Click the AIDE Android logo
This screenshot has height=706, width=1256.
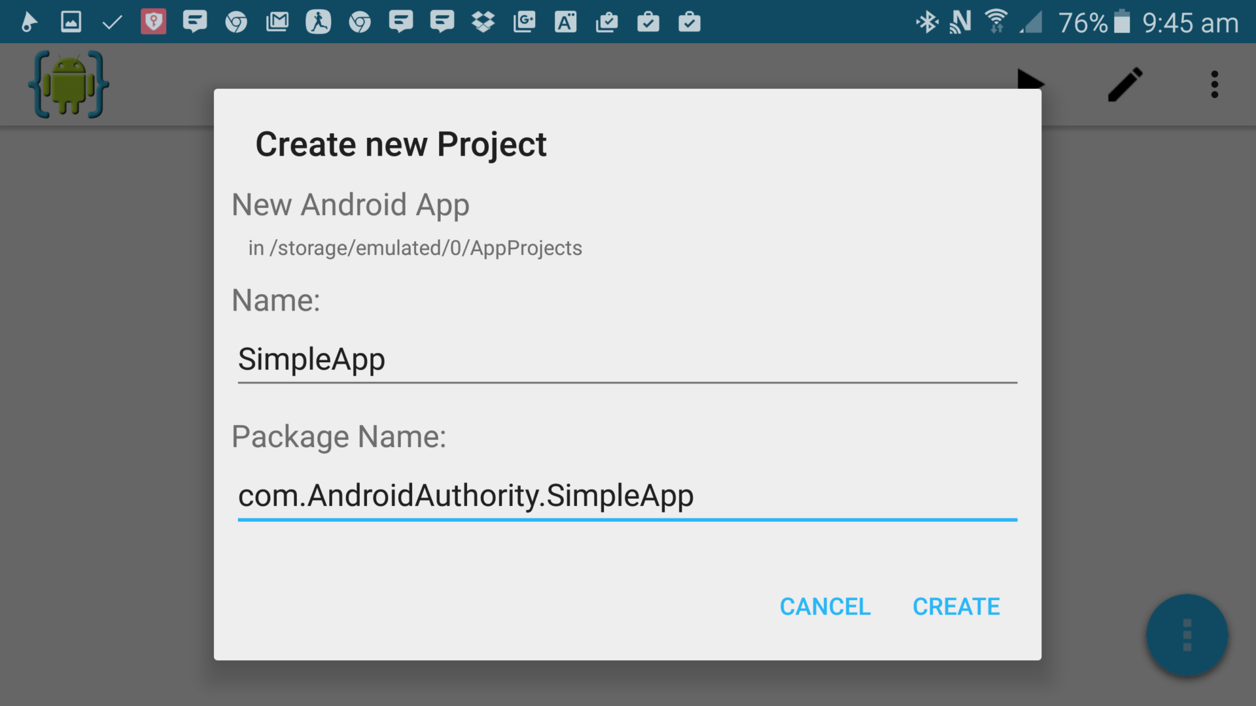tap(68, 84)
